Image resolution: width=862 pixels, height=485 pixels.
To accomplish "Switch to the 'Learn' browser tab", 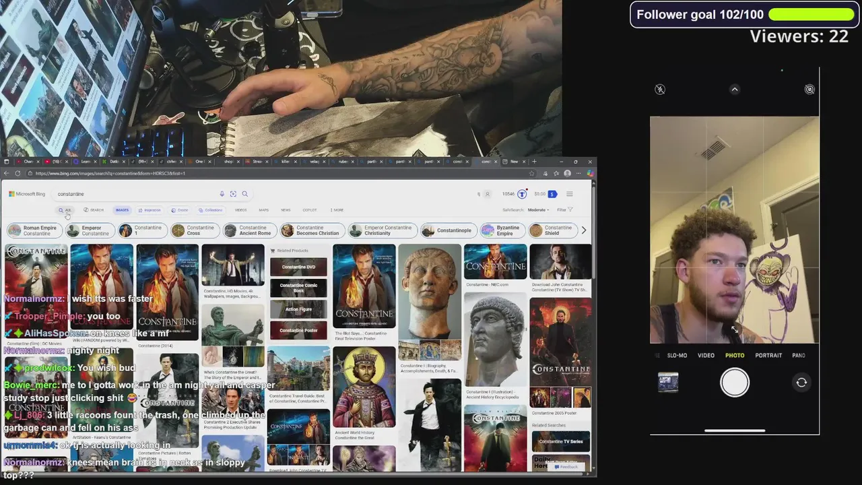I will tap(88, 162).
